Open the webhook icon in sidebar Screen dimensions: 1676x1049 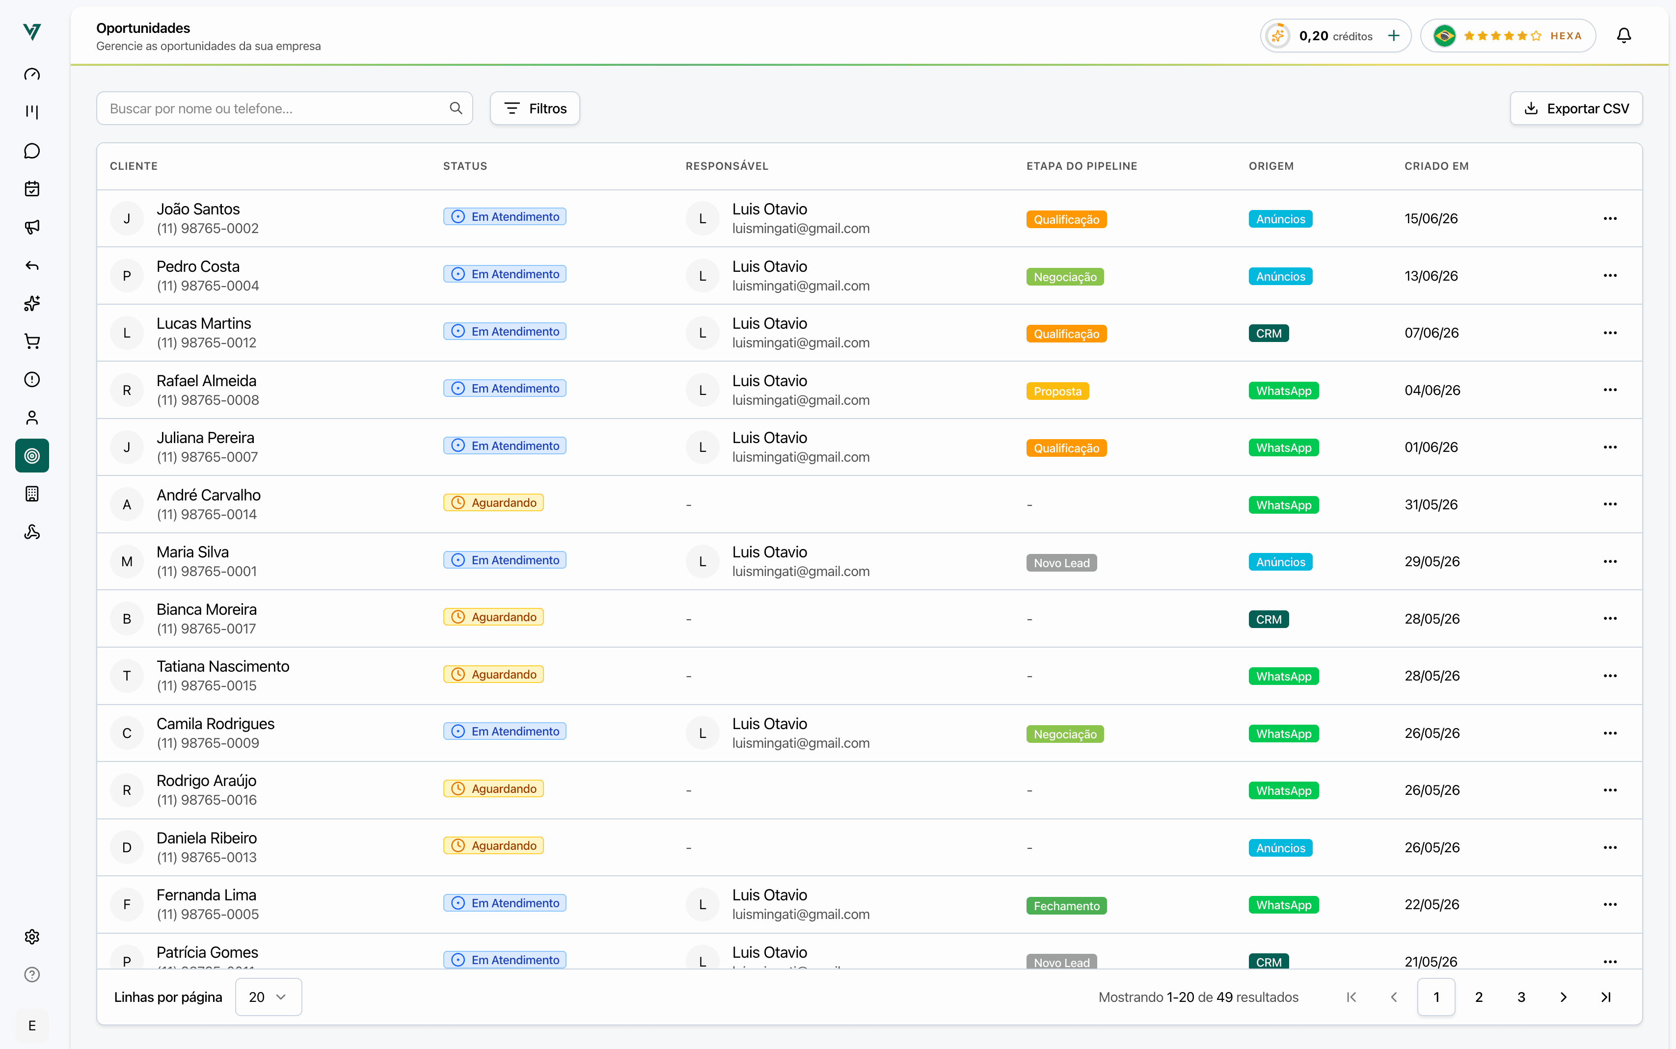(x=32, y=532)
